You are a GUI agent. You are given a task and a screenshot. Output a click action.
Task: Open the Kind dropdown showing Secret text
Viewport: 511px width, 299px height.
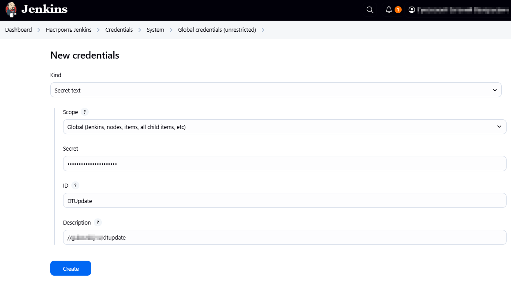[276, 90]
